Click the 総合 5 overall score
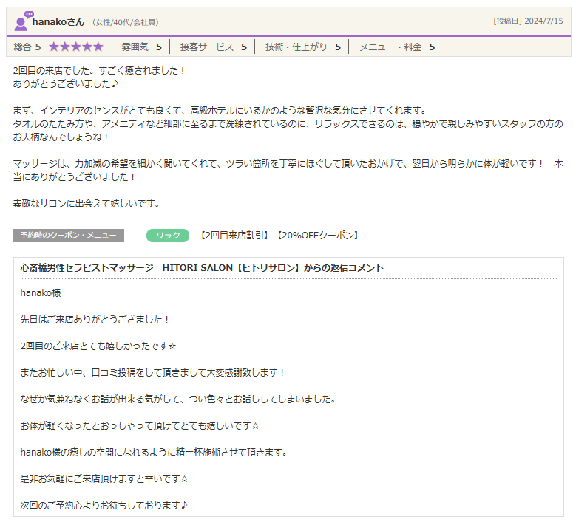This screenshot has width=573, height=522. (x=27, y=47)
